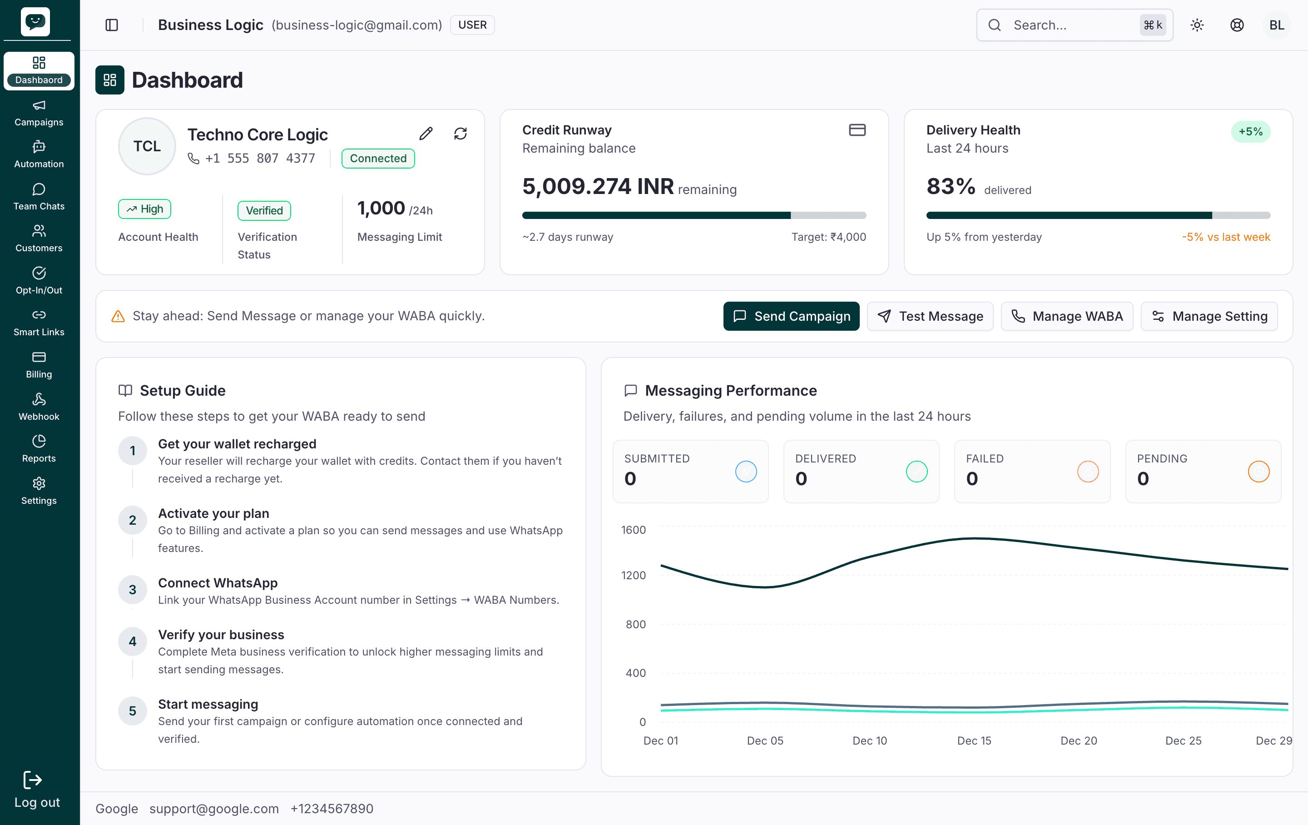1308x825 pixels.
Task: Select step 3 Connect WhatsApp
Action: pyautogui.click(x=341, y=591)
